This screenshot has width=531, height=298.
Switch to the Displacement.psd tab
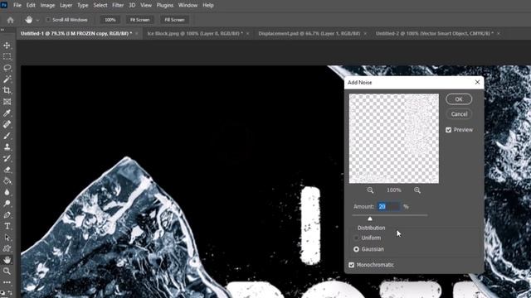pos(309,33)
